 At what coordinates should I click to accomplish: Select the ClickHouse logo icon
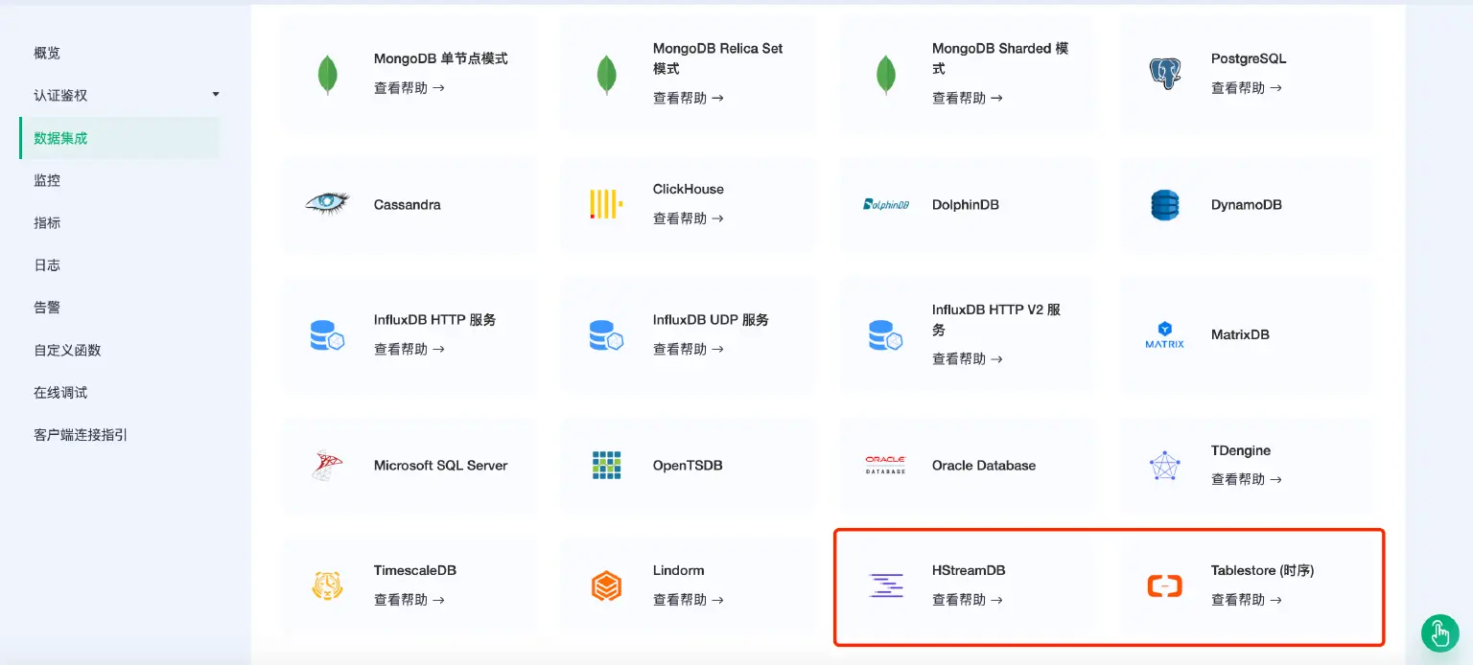click(x=606, y=202)
